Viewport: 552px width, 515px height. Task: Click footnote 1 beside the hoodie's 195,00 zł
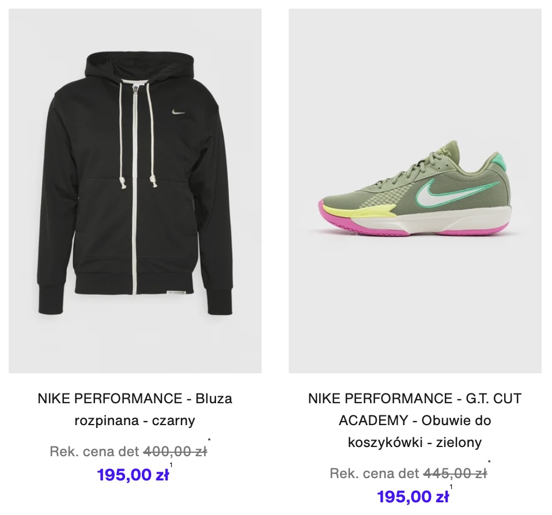[171, 465]
